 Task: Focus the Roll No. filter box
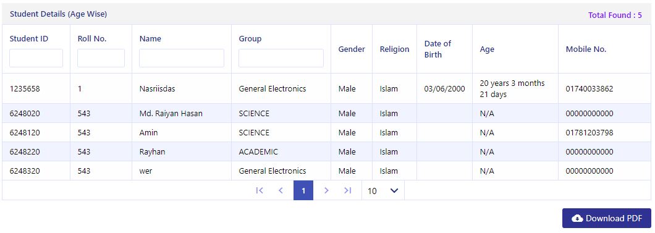(101, 58)
